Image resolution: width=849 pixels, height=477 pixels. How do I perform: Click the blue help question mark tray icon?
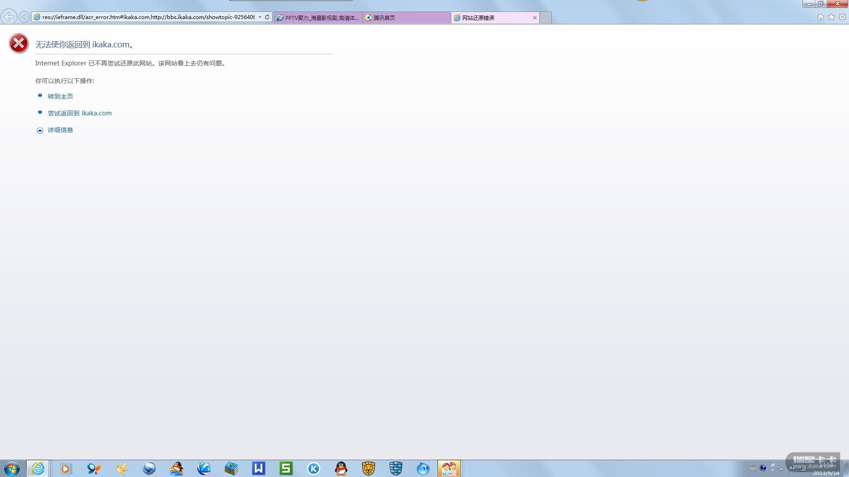click(x=763, y=468)
